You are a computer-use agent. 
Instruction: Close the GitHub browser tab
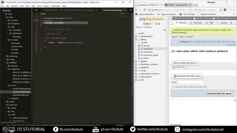click(190, 5)
